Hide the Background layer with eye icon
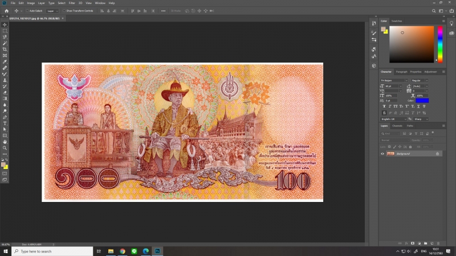Image resolution: width=456 pixels, height=256 pixels. point(382,154)
